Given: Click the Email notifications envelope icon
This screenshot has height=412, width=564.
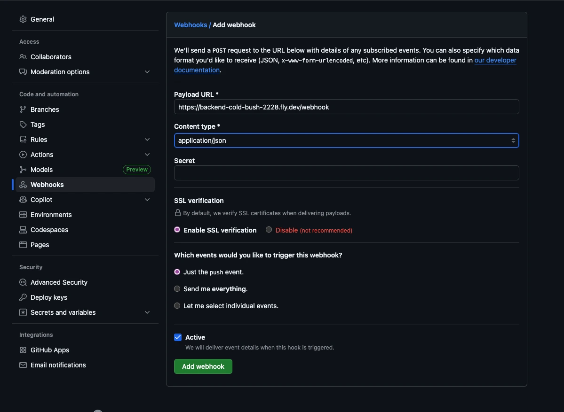Looking at the screenshot, I should pyautogui.click(x=23, y=365).
